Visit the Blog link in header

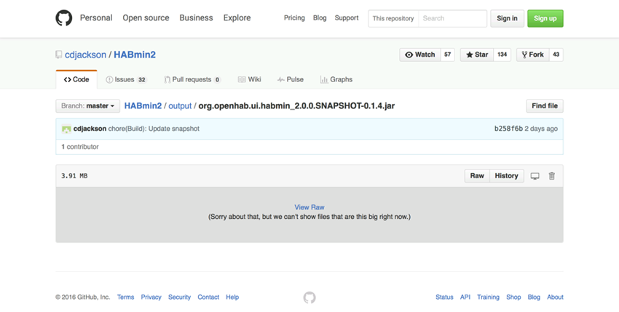point(320,17)
